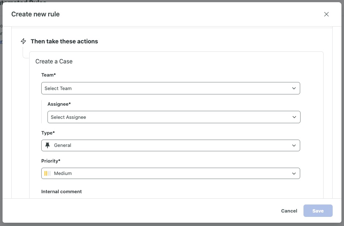Open the Assignee dropdown chevron
Viewport: 344px width, 226px height.
[294, 117]
